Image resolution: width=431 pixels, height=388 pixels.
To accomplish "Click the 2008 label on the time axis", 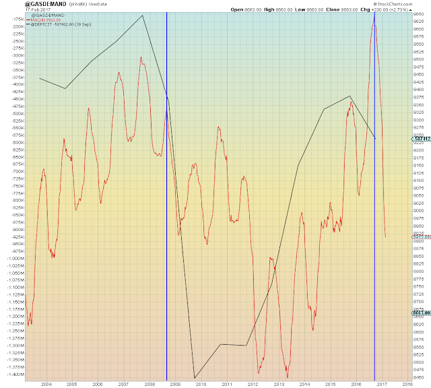I will click(150, 385).
